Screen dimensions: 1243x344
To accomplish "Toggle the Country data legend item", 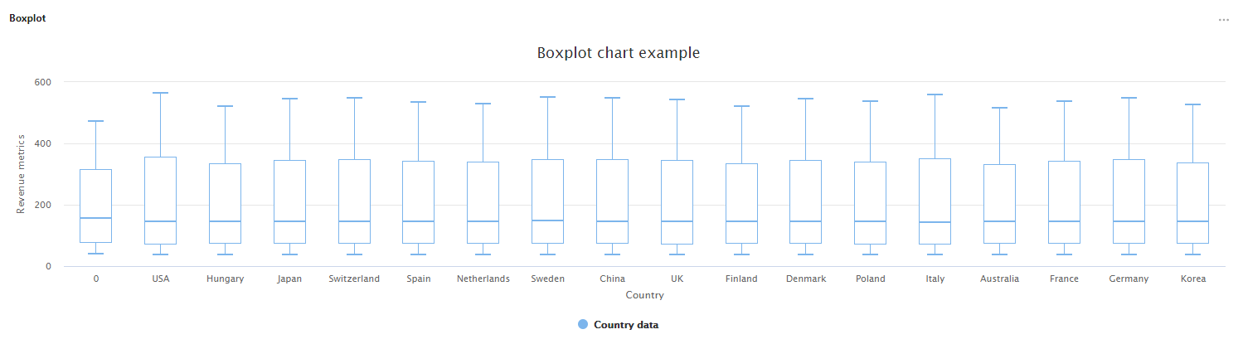I will 626,325.
